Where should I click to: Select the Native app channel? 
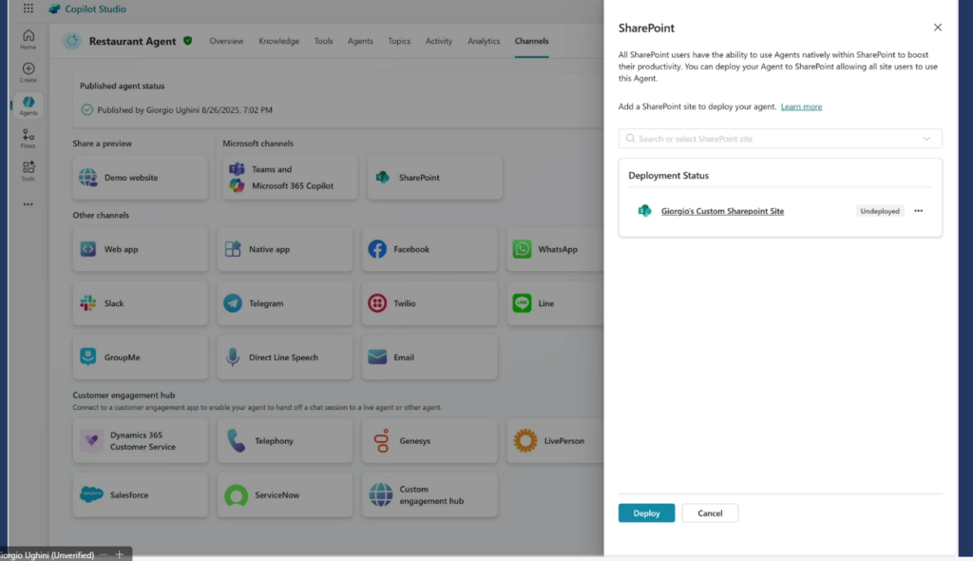pyautogui.click(x=285, y=249)
